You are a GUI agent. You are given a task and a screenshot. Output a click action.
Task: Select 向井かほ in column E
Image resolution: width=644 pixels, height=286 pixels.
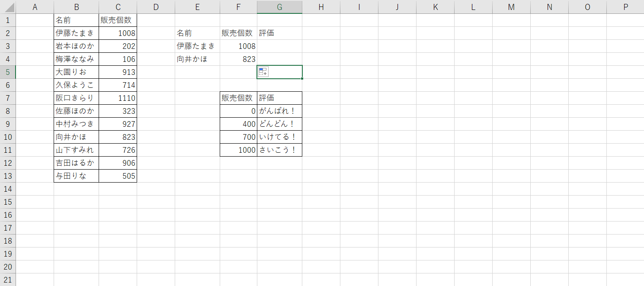197,59
